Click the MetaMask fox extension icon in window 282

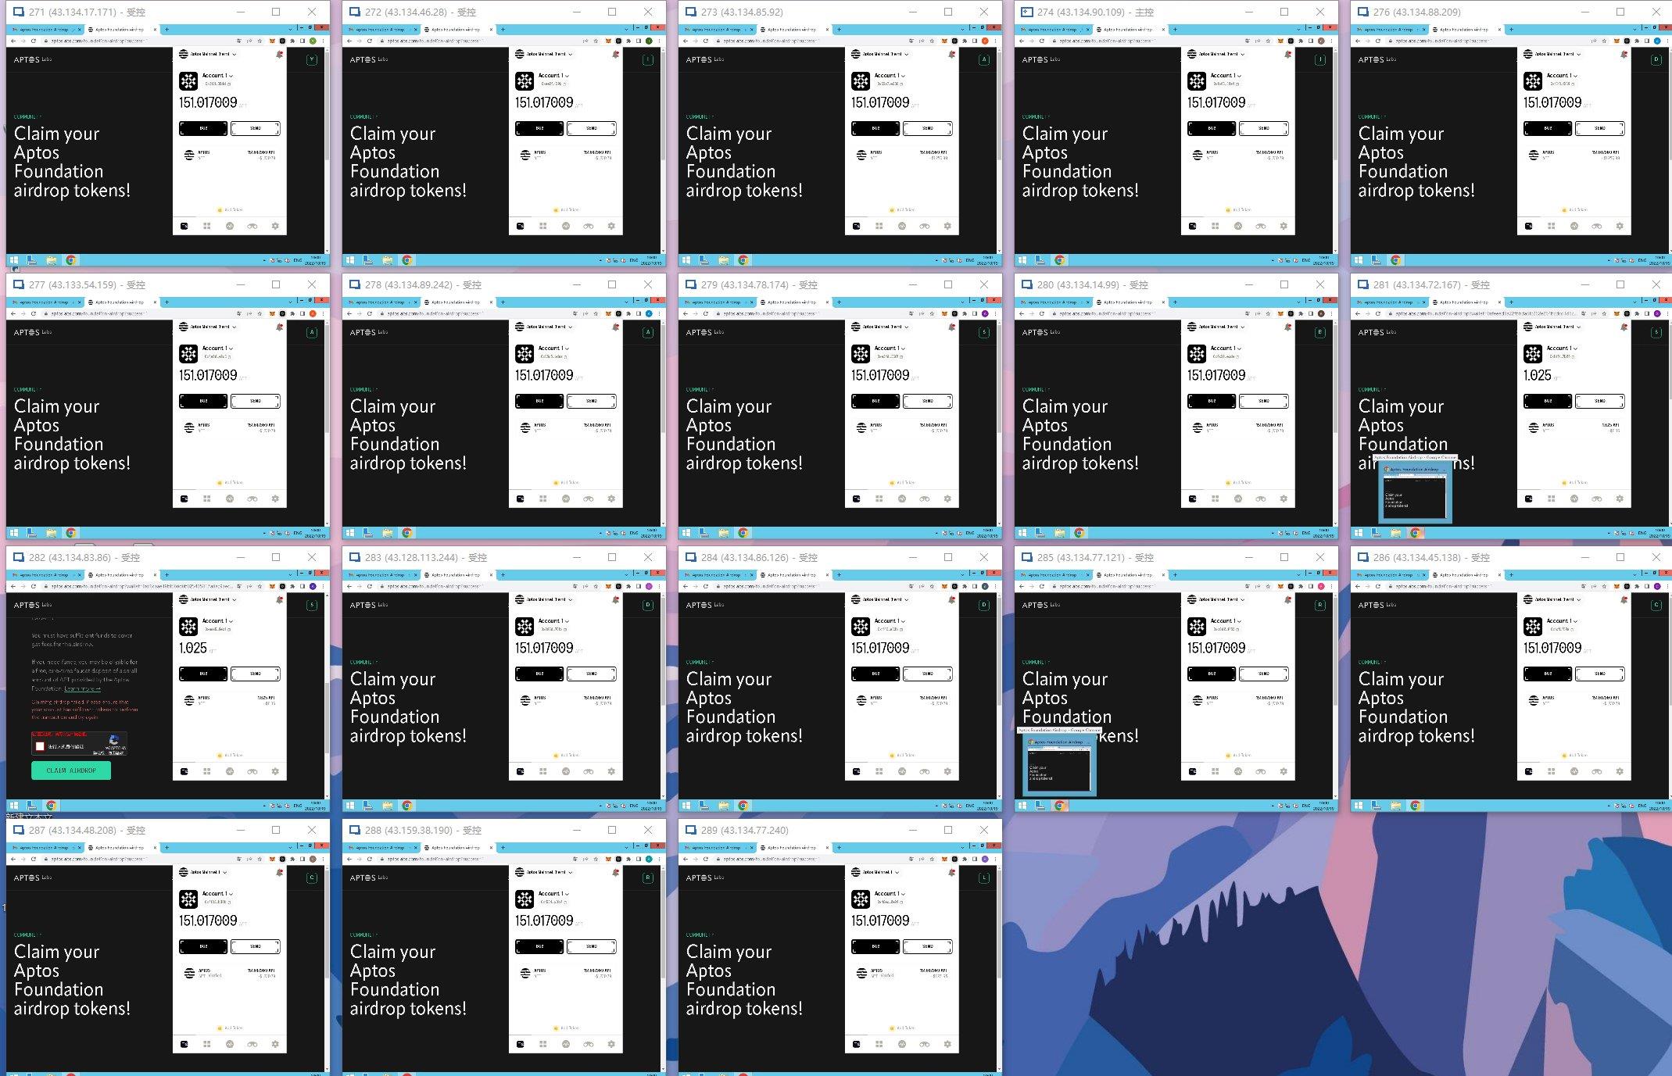(272, 586)
